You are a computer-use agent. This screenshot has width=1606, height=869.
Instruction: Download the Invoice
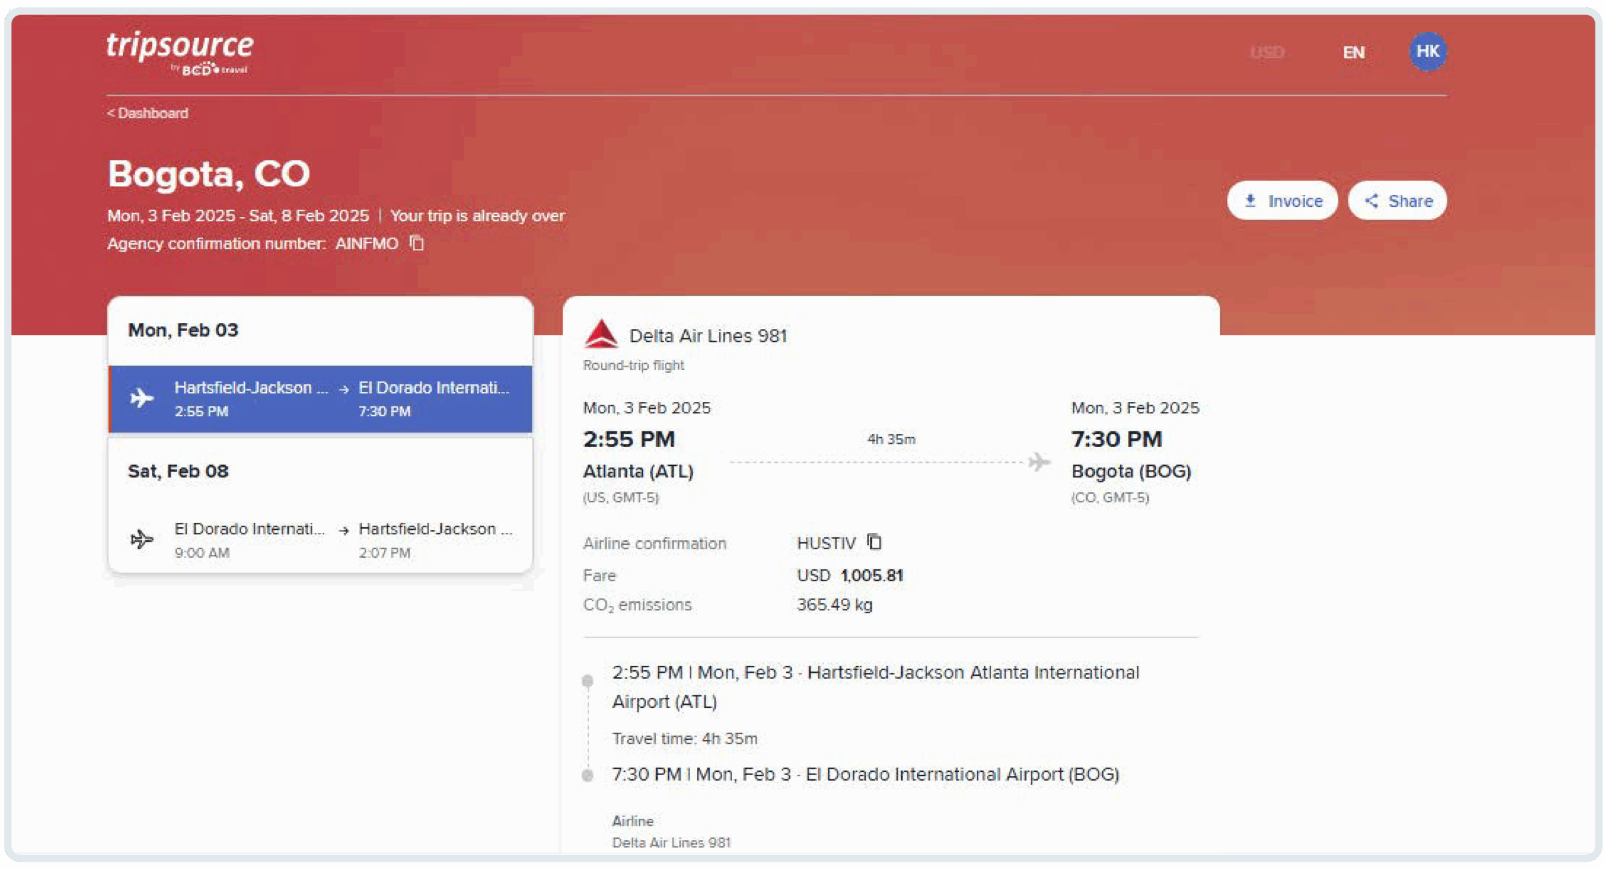click(1282, 201)
